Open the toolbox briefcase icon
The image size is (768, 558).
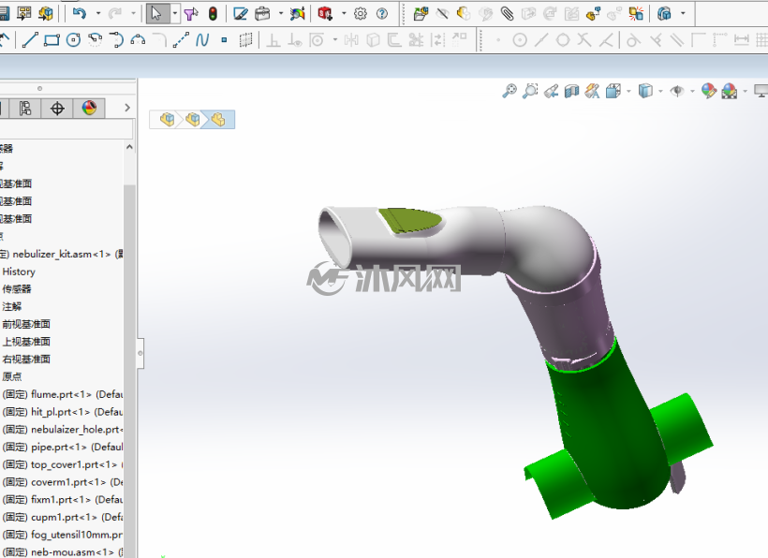[262, 14]
